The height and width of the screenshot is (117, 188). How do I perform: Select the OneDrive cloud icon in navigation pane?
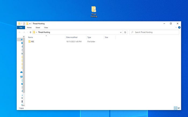pos(21,72)
